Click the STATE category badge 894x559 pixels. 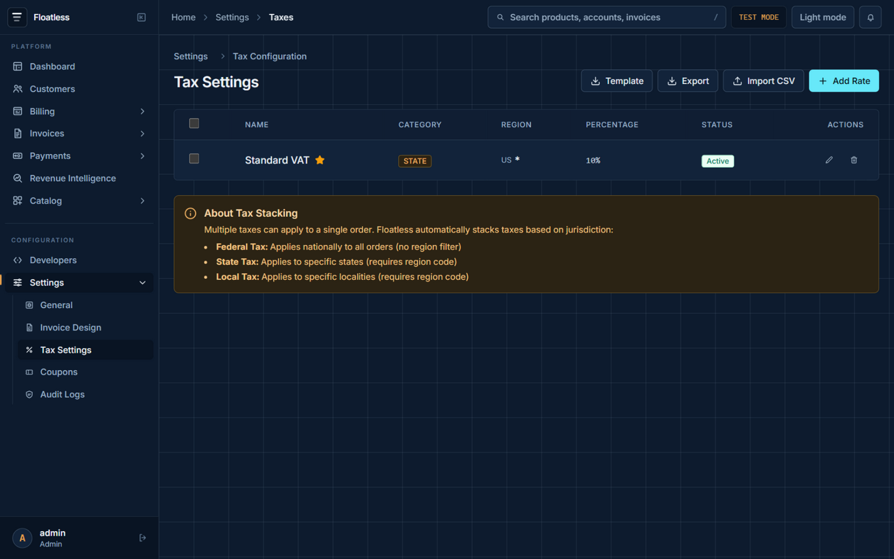415,161
